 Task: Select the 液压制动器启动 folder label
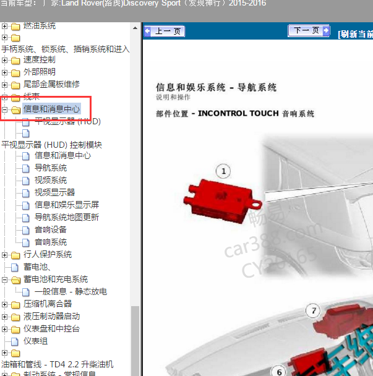click(51, 317)
